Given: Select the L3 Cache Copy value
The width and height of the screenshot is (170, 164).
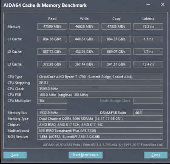Looking at the screenshot, I should (116, 64).
